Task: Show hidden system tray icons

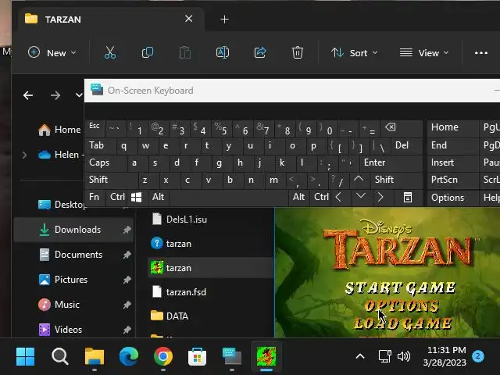Action: coord(360,356)
